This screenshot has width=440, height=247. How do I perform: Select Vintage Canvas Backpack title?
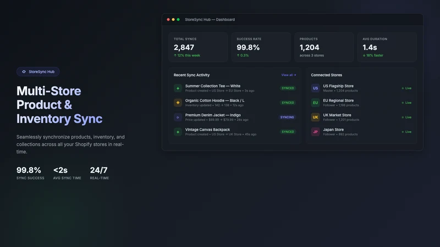click(207, 130)
